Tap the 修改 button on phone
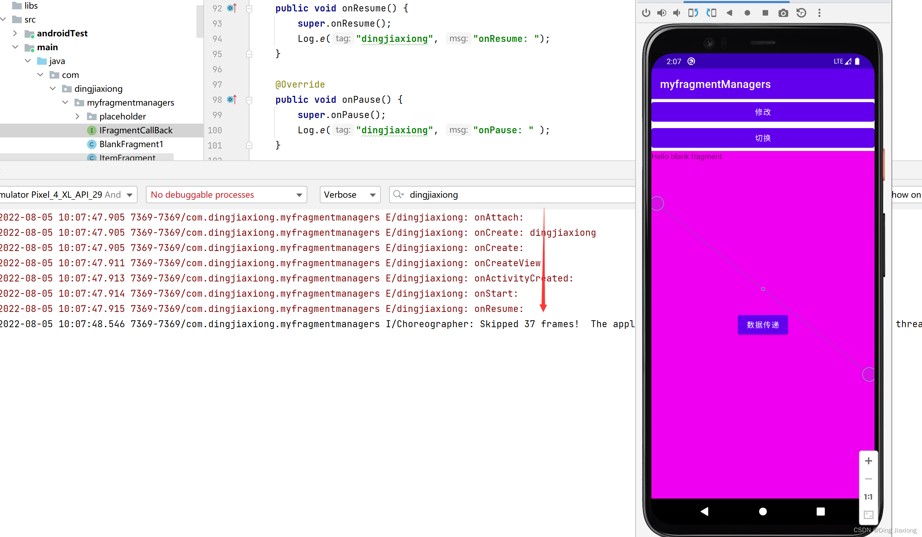The image size is (922, 537). (763, 112)
